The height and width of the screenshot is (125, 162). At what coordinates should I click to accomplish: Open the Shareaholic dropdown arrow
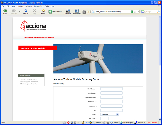pyautogui.click(x=62, y=12)
